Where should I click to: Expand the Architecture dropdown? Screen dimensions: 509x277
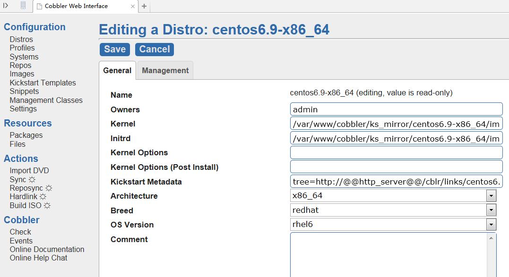(491, 196)
